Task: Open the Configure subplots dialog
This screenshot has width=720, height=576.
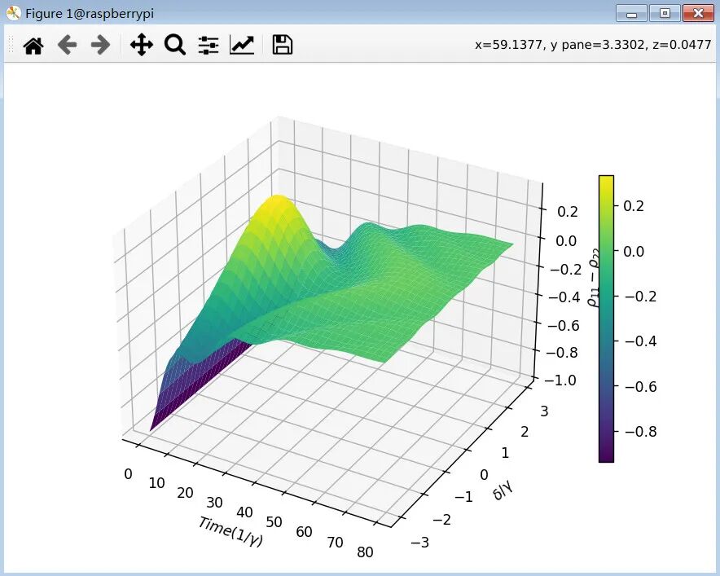Action: [x=209, y=45]
